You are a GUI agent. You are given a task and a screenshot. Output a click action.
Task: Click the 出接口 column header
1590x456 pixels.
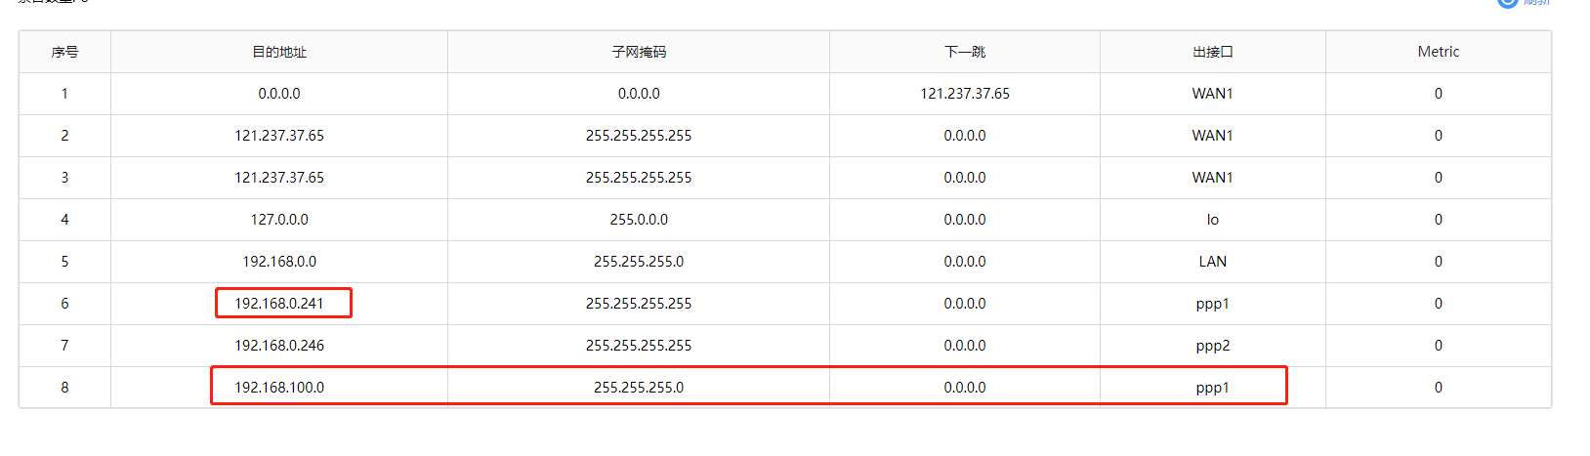coord(1212,52)
